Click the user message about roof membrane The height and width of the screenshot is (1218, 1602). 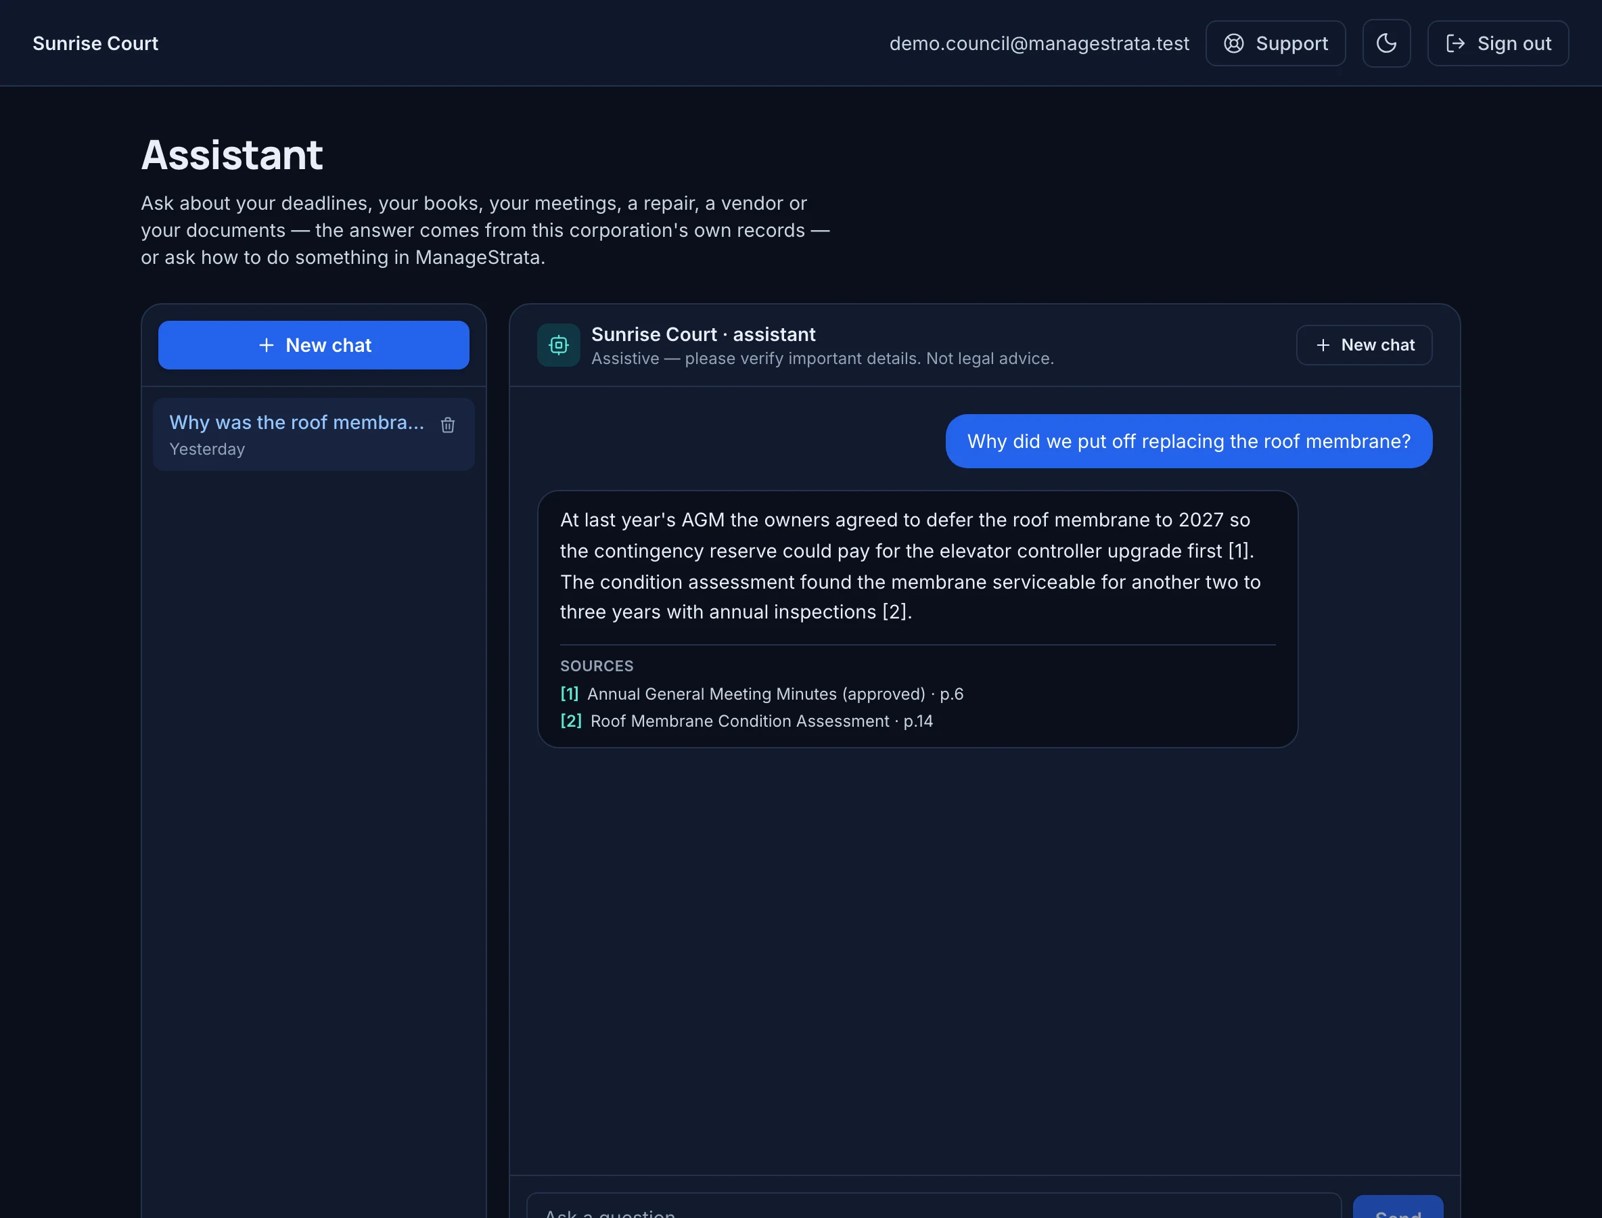[x=1189, y=441]
